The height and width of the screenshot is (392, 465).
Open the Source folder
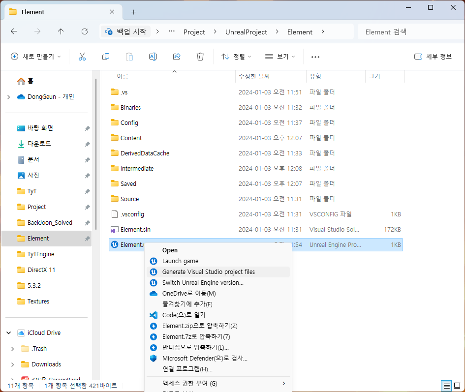(129, 199)
